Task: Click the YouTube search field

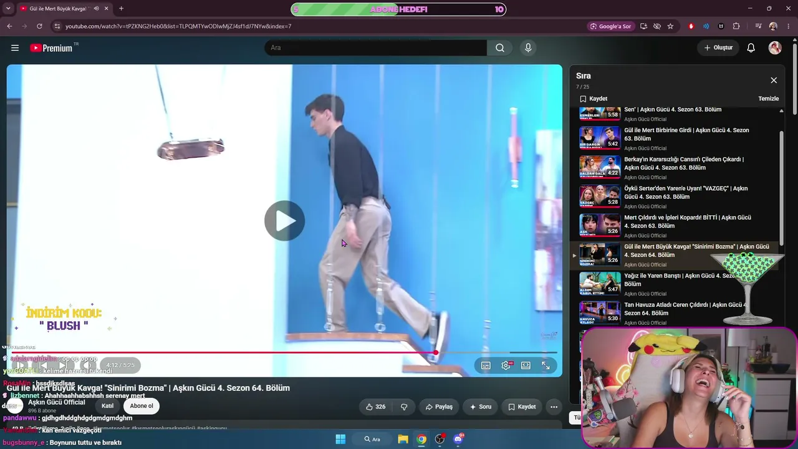Action: coord(375,48)
